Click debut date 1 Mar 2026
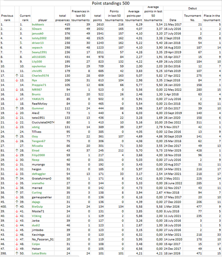This screenshot has width=222, height=257. tap(172, 206)
